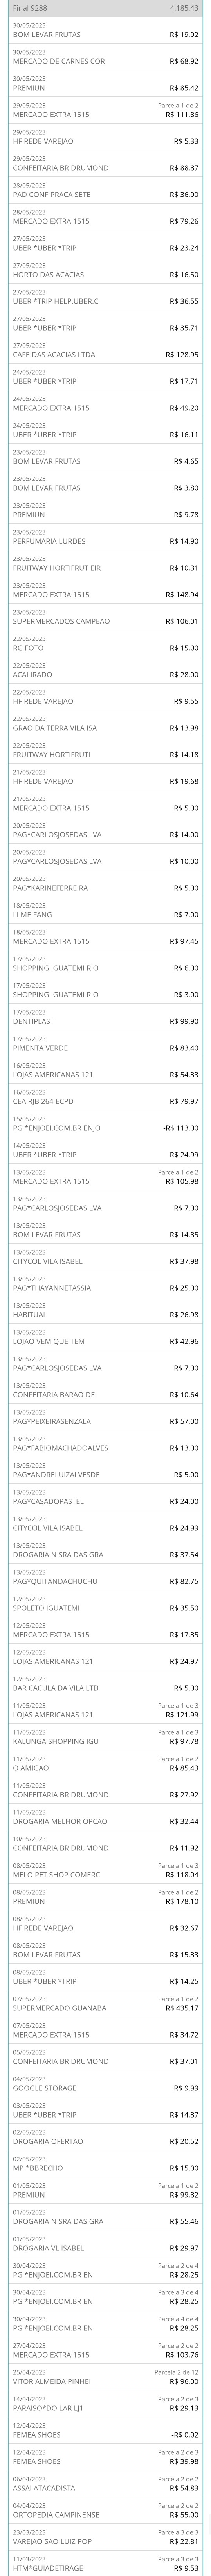Open the MERCADO DE CARNES COR transaction
Screen dimensions: 211x2576
(105, 56)
